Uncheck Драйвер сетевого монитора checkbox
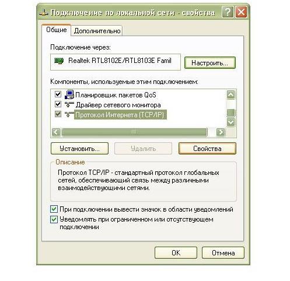This screenshot has width=290, height=281. point(58,104)
